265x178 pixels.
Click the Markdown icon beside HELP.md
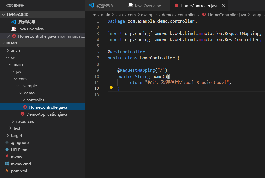click(7, 150)
